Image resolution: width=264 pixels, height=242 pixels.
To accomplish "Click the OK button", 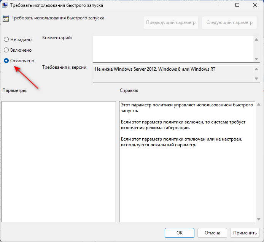I will click(x=179, y=233).
